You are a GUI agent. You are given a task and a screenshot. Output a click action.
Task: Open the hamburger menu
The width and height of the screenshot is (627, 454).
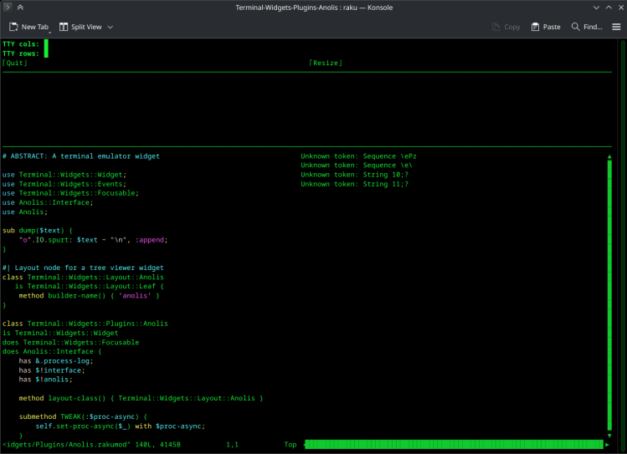pyautogui.click(x=616, y=27)
